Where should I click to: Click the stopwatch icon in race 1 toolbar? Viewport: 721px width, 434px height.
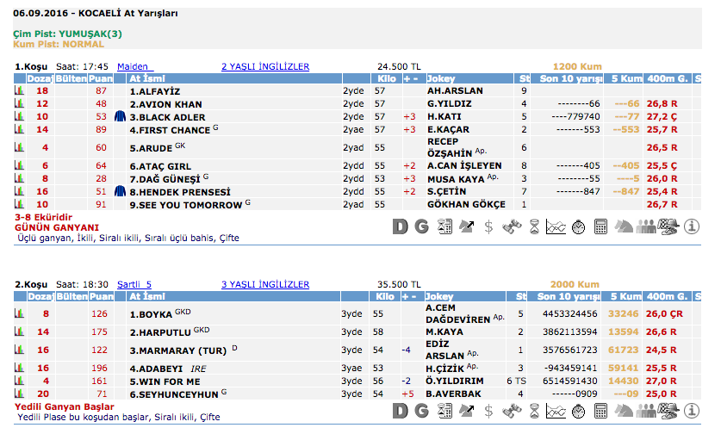coord(578,226)
